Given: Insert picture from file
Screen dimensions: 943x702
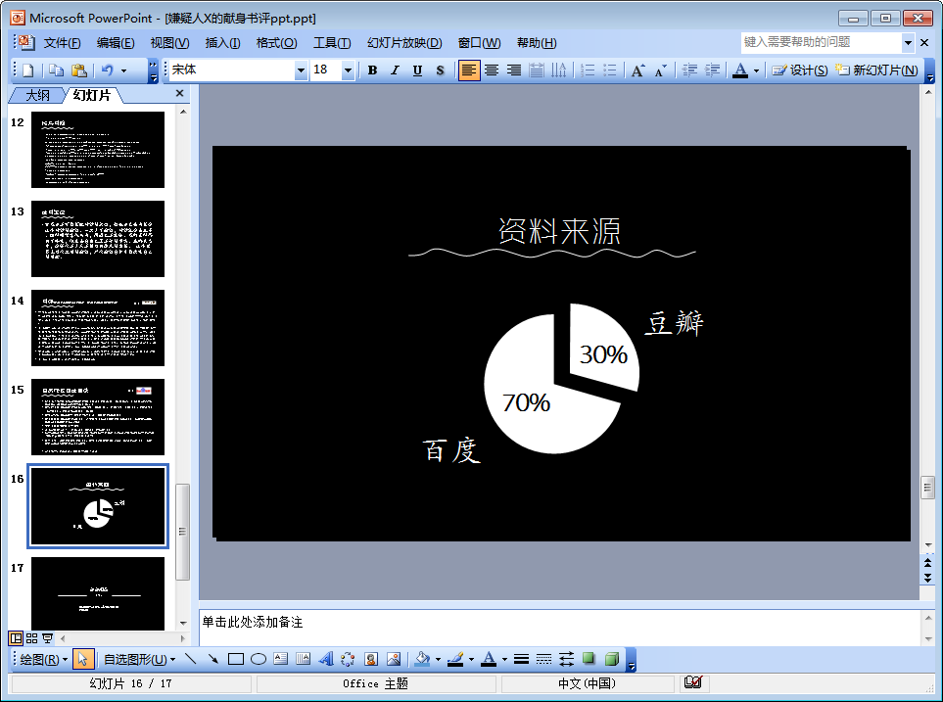Looking at the screenshot, I should [x=394, y=659].
